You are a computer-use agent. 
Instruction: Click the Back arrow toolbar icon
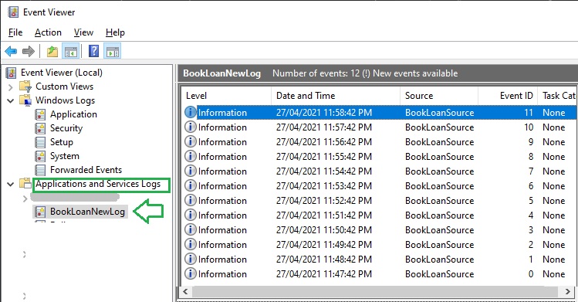point(11,51)
